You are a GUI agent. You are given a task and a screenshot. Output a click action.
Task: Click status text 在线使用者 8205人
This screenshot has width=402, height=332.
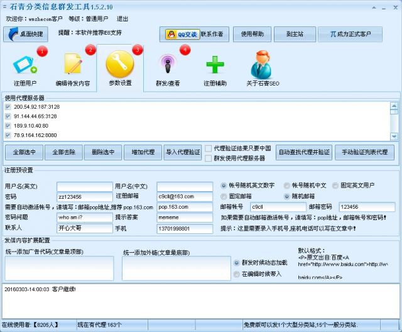(30, 325)
